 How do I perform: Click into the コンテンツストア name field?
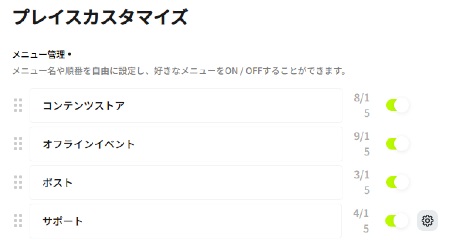[186, 106]
